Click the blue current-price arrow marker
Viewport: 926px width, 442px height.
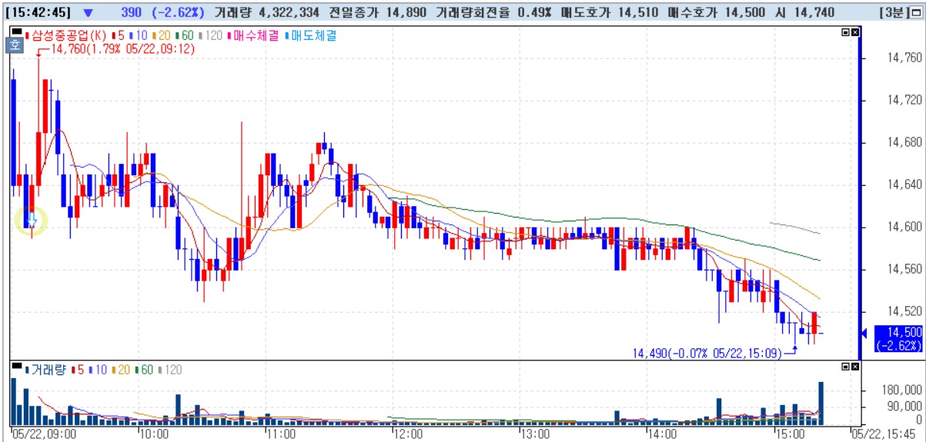point(864,333)
